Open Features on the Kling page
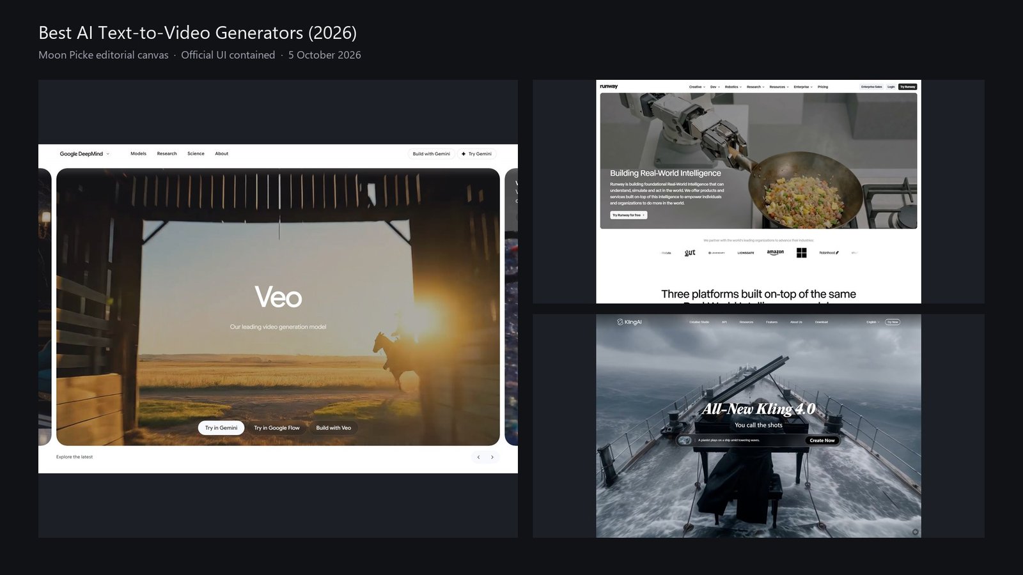Image resolution: width=1023 pixels, height=575 pixels. click(x=772, y=322)
